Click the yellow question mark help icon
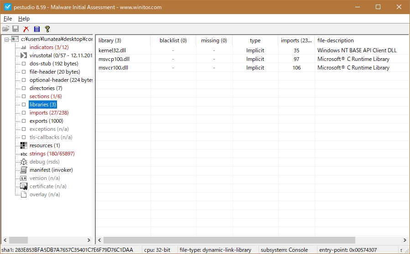 (47, 29)
